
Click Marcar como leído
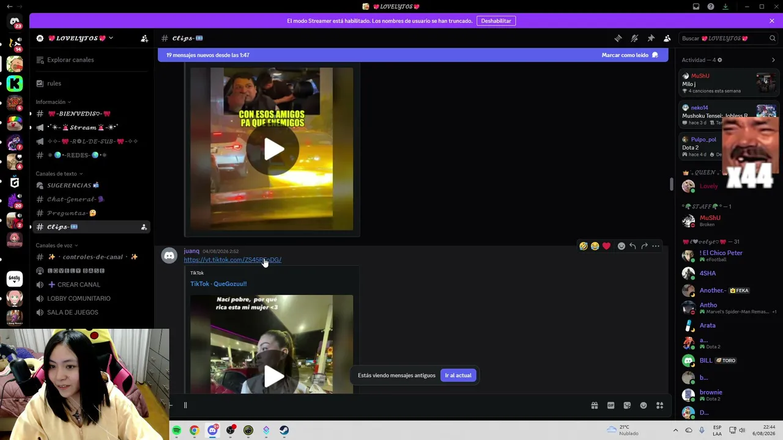pyautogui.click(x=629, y=55)
